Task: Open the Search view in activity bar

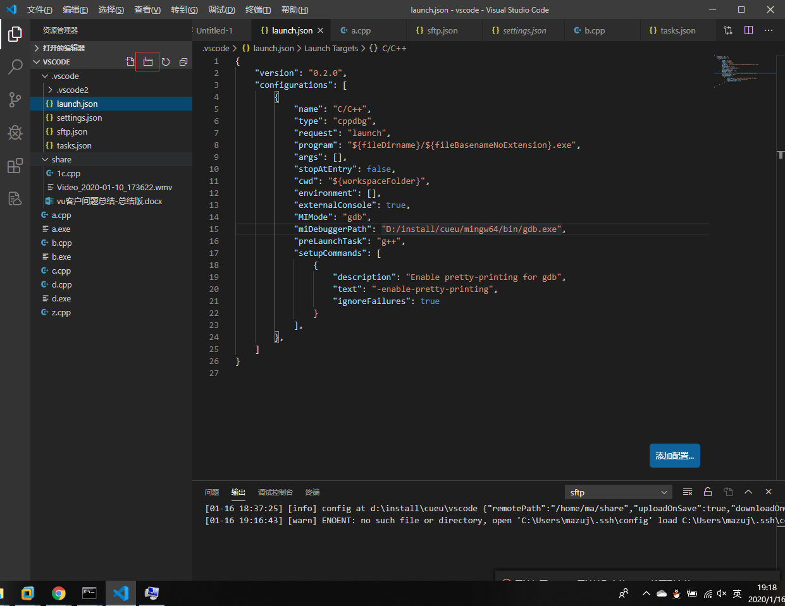Action: 15,66
